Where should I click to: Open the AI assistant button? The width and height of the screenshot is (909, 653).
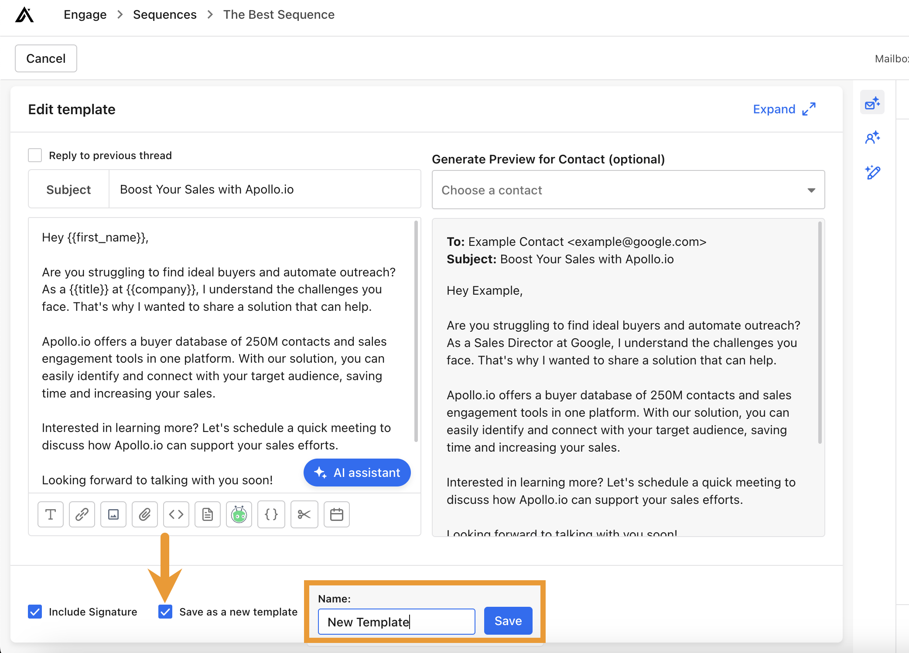click(357, 473)
